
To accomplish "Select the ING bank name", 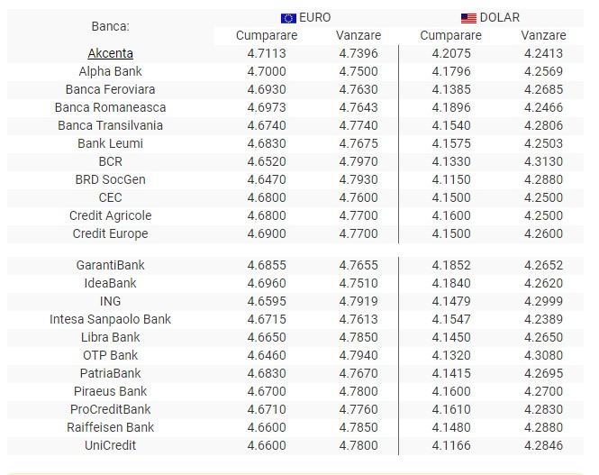I will 111,301.
